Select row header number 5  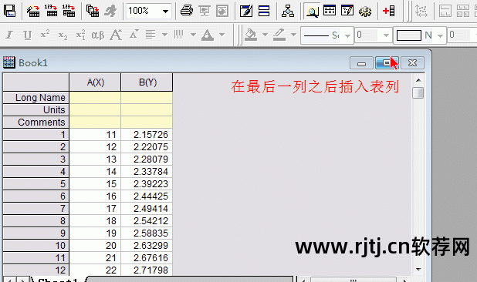coord(36,184)
